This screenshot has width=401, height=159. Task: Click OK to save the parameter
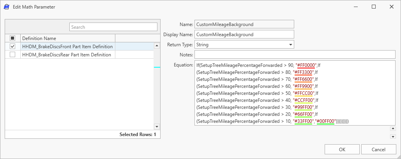[x=342, y=149]
